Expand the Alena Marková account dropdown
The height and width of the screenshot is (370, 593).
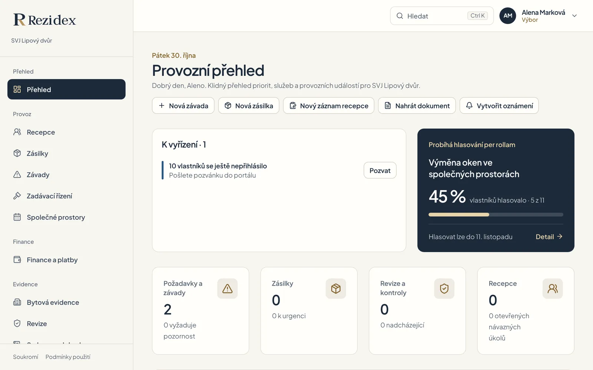(x=574, y=16)
